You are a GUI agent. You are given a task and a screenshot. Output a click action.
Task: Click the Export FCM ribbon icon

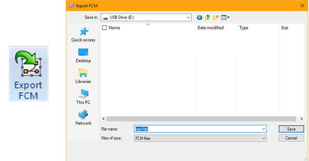[x=29, y=74]
